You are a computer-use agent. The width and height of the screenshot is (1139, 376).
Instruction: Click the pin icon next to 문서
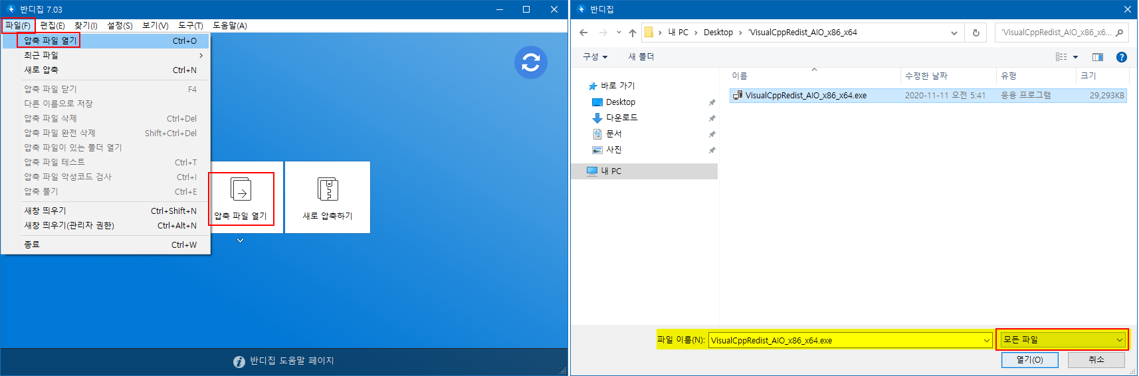tap(712, 134)
